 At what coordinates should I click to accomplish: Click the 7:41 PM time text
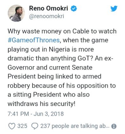coord(18,114)
